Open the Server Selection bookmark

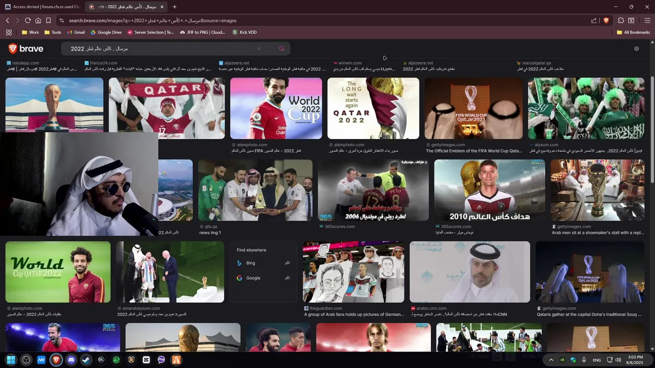coord(150,32)
